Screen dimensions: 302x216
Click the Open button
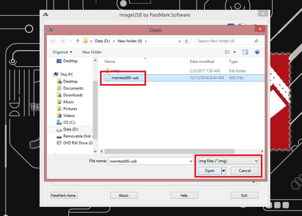[210, 171]
